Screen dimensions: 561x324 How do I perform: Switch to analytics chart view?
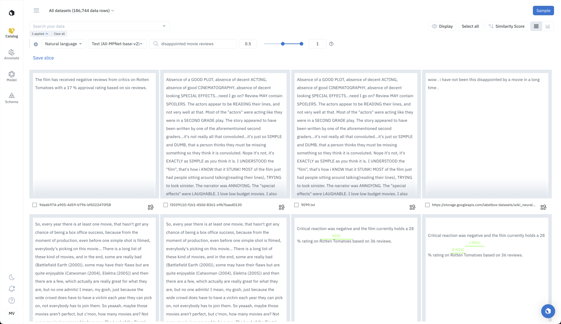coord(548,26)
